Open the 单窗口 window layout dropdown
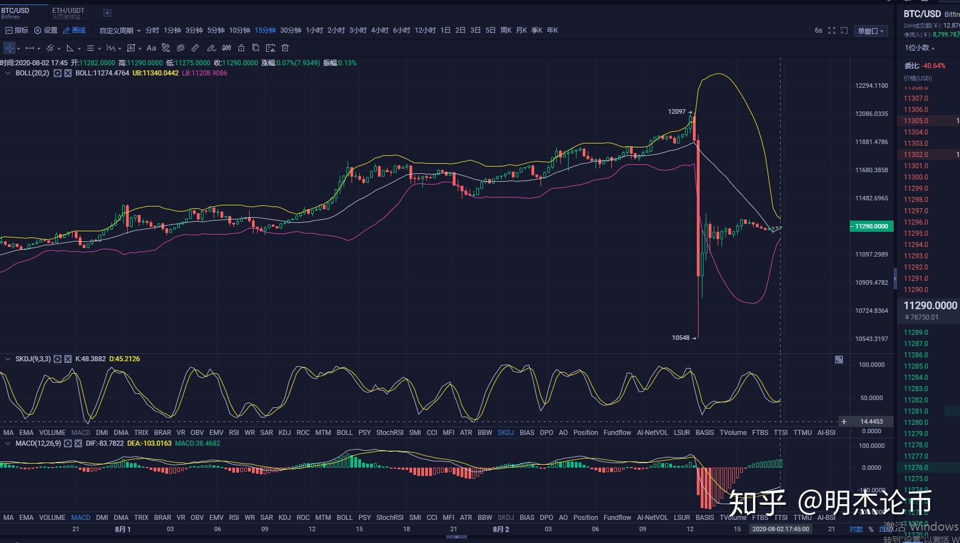 (x=870, y=31)
